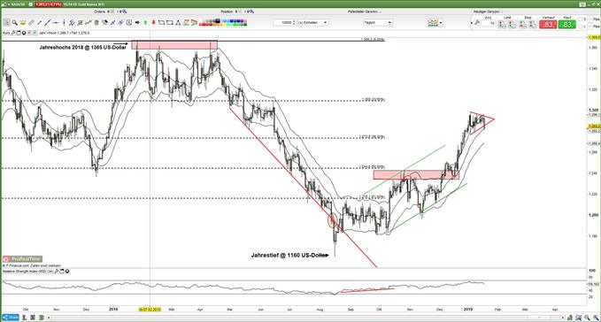Viewport: 601px width, 322px height.
Task: Click the Anz quantity input field
Action: click(488, 23)
